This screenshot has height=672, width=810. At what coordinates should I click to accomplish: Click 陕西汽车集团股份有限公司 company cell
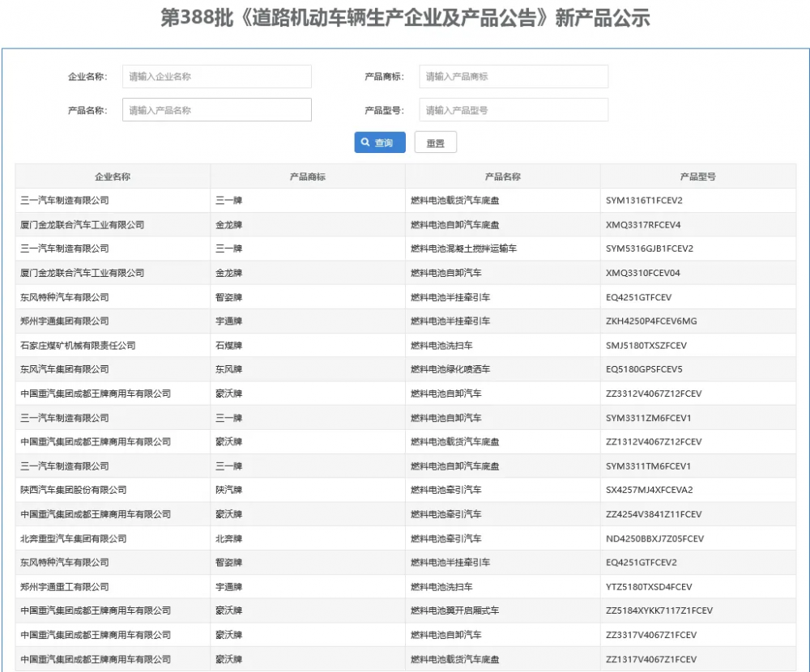coord(113,490)
